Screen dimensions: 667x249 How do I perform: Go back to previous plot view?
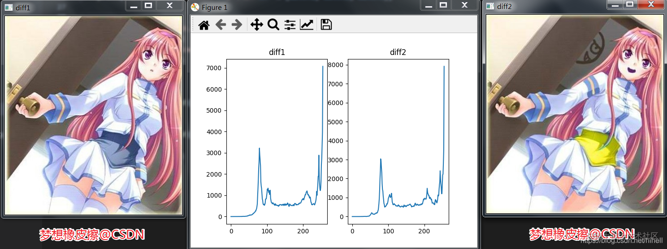pyautogui.click(x=220, y=25)
